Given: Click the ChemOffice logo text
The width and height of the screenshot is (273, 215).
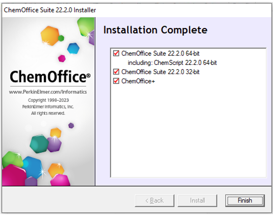Looking at the screenshot, I should [50, 77].
